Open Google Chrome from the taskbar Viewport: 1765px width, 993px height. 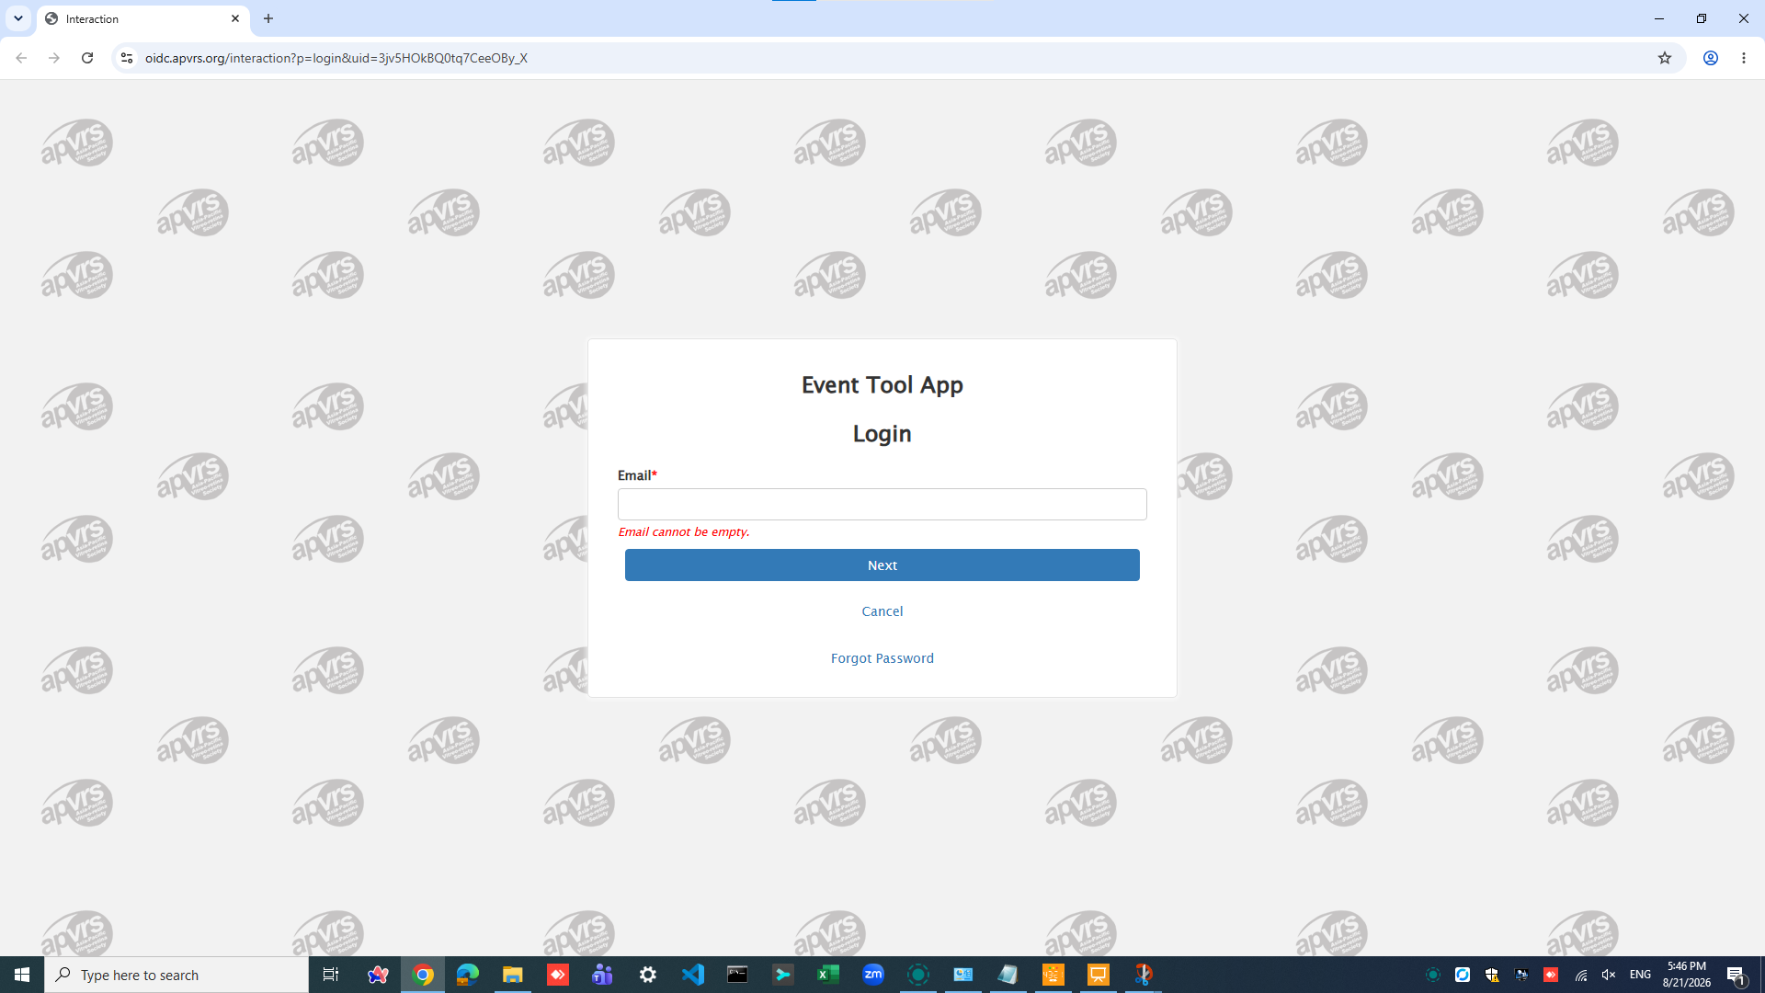tap(423, 975)
